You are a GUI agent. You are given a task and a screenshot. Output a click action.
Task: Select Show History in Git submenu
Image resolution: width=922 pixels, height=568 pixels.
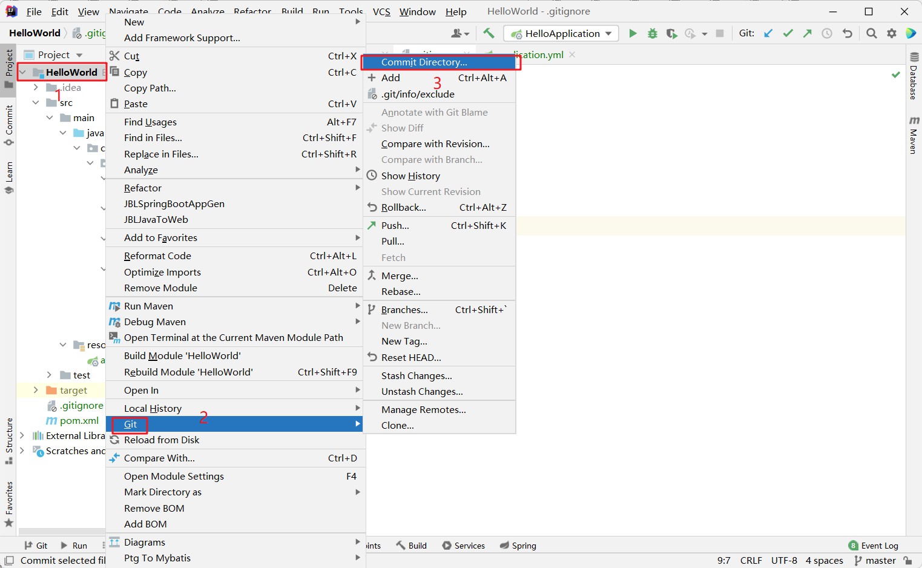pyautogui.click(x=439, y=176)
